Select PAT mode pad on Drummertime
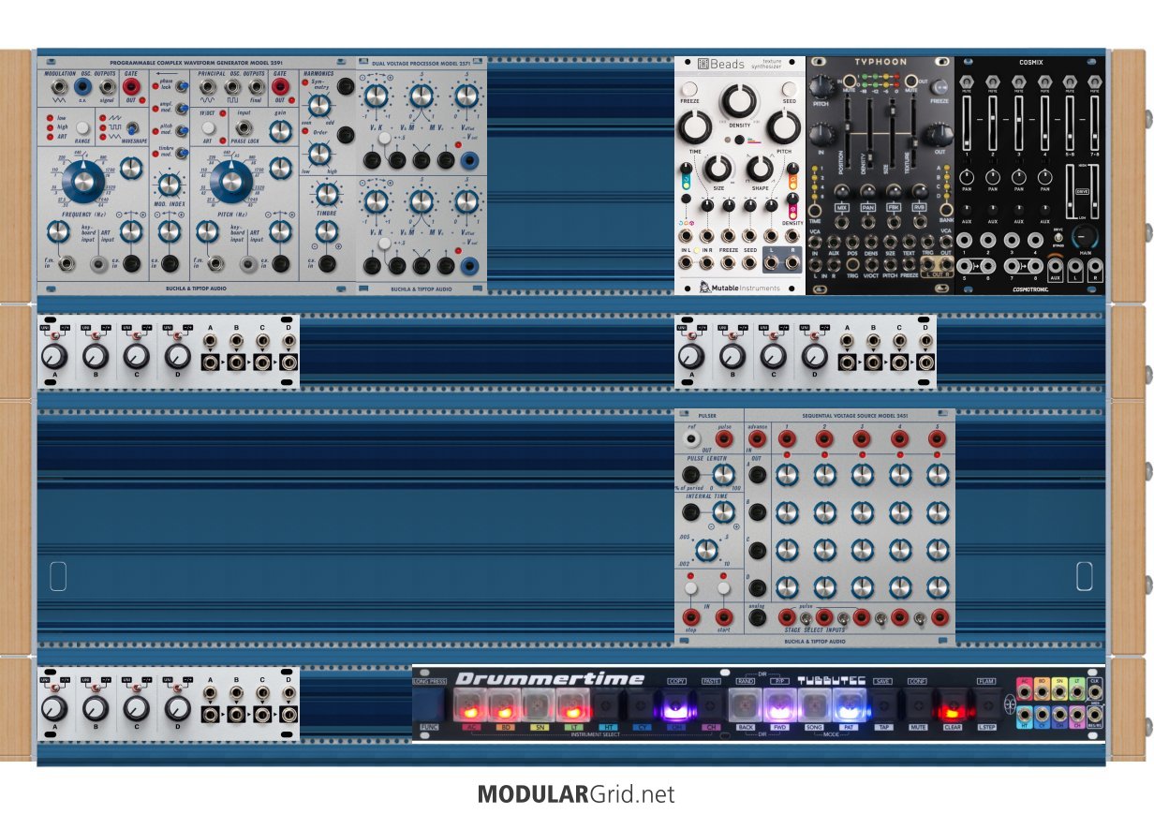Screen dimensions: 1154x814 click(850, 704)
